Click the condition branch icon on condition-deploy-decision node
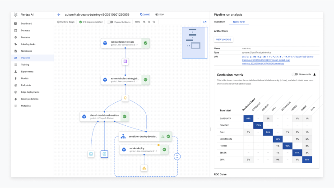Image resolution: width=334 pixels, height=188 pixels. 163,137
